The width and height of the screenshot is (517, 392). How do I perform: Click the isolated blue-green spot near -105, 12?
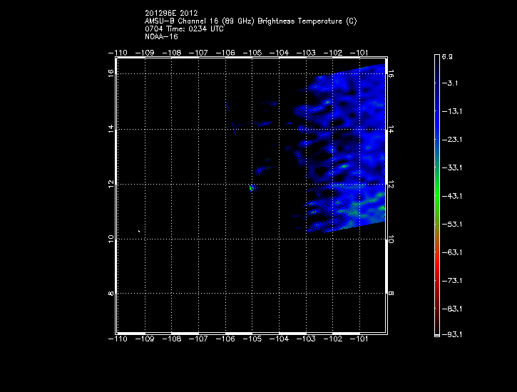tap(252, 188)
